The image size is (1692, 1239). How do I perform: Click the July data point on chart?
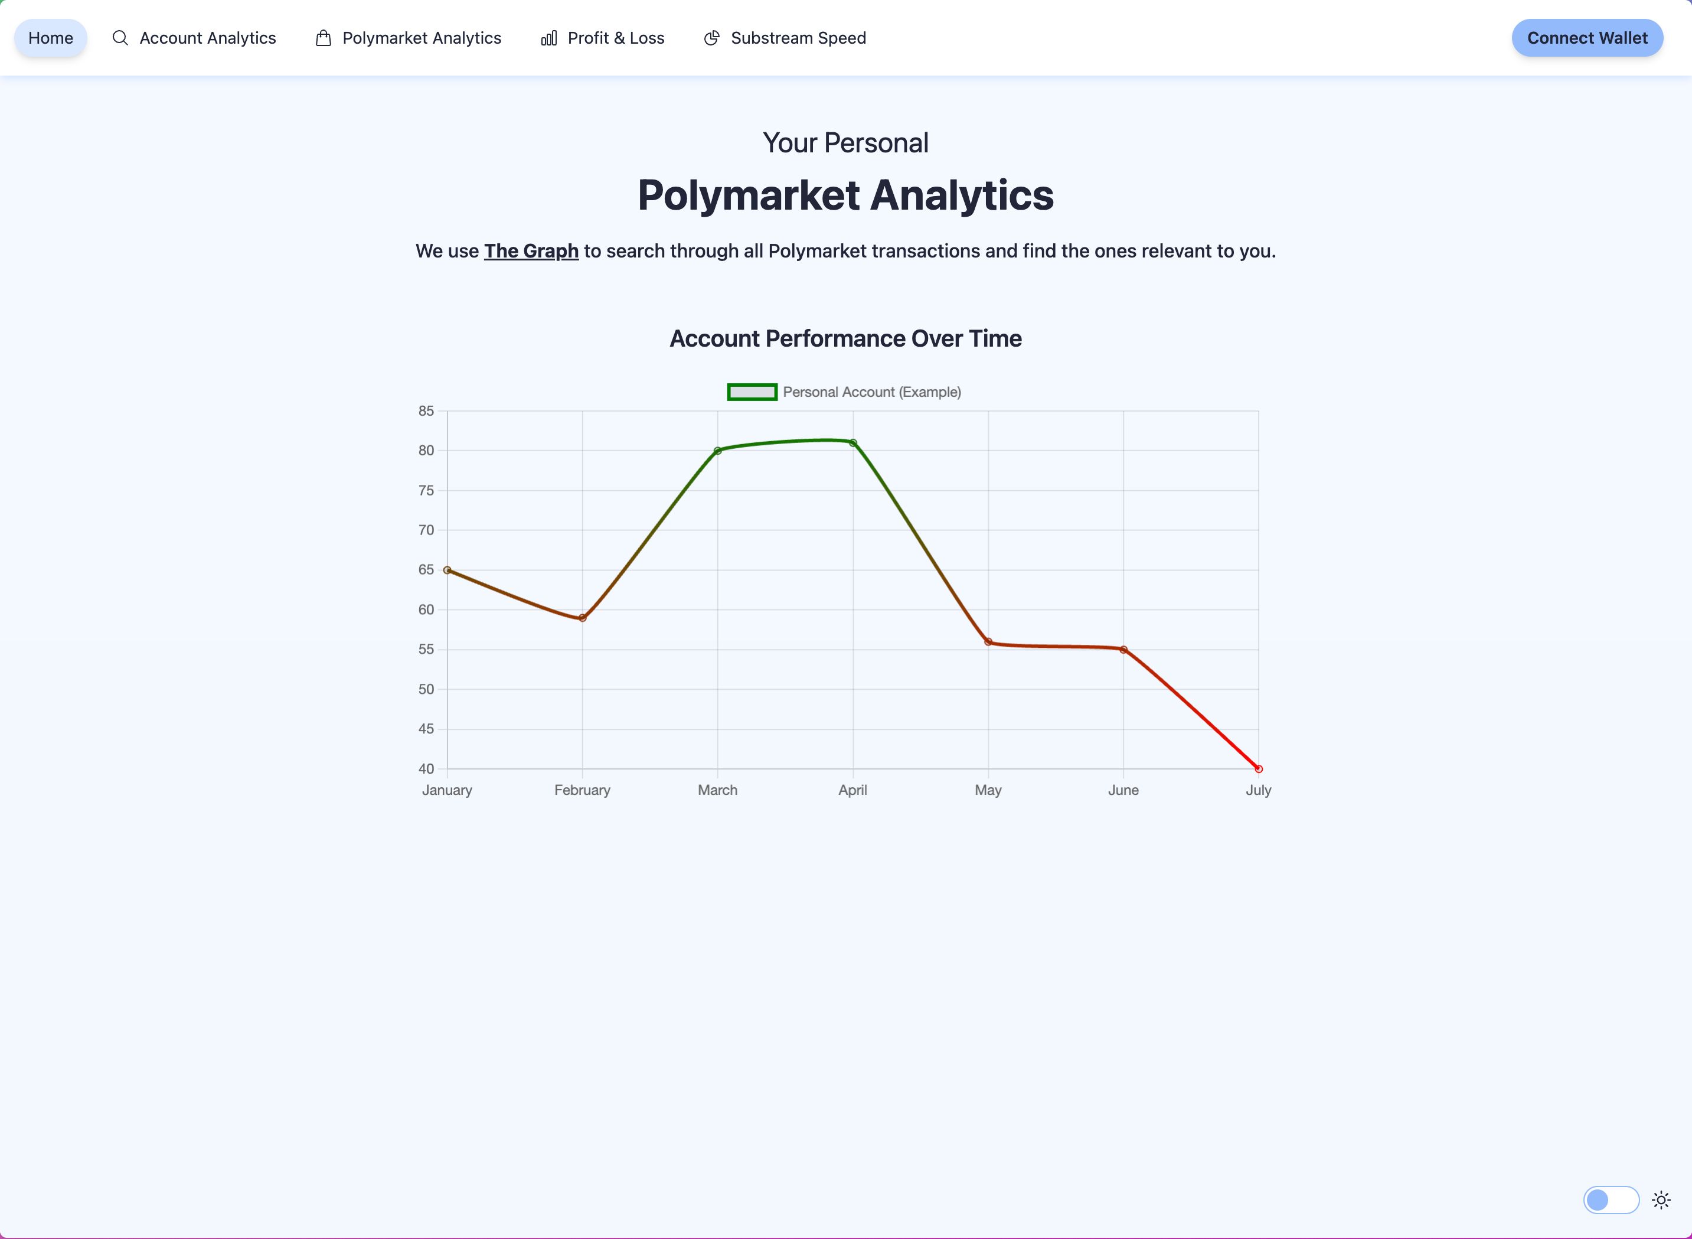[1259, 769]
